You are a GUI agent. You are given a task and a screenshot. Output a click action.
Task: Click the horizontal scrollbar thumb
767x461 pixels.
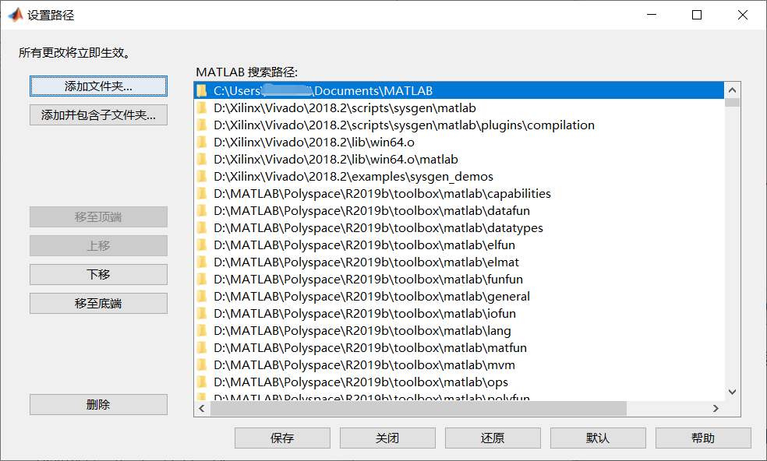coord(419,408)
